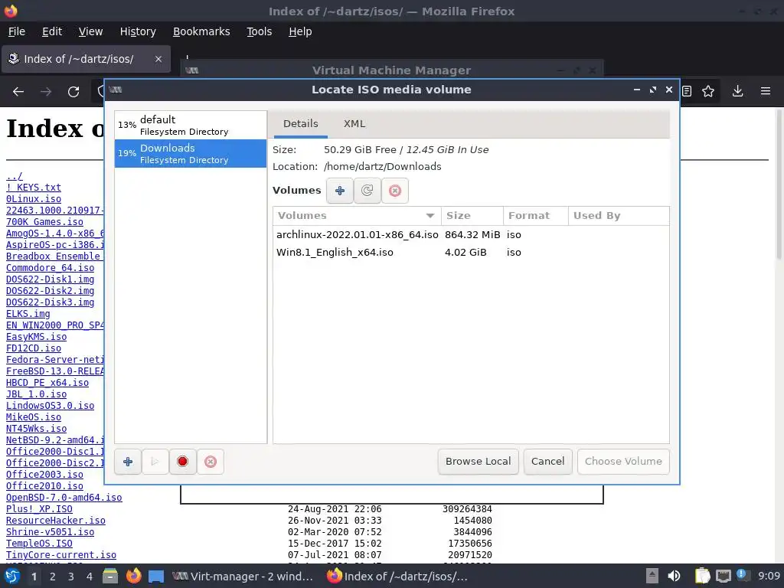Refresh the volume list
The width and height of the screenshot is (784, 588).
367,191
